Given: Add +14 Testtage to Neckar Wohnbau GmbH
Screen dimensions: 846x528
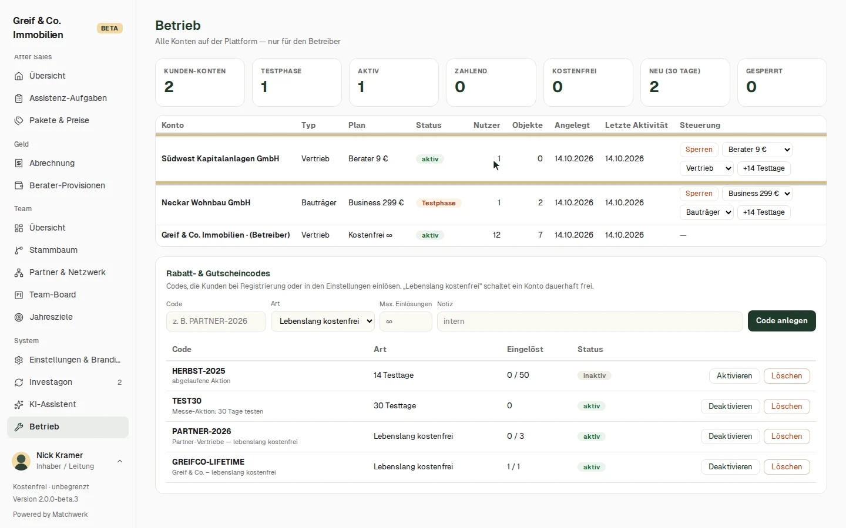Looking at the screenshot, I should tap(764, 212).
